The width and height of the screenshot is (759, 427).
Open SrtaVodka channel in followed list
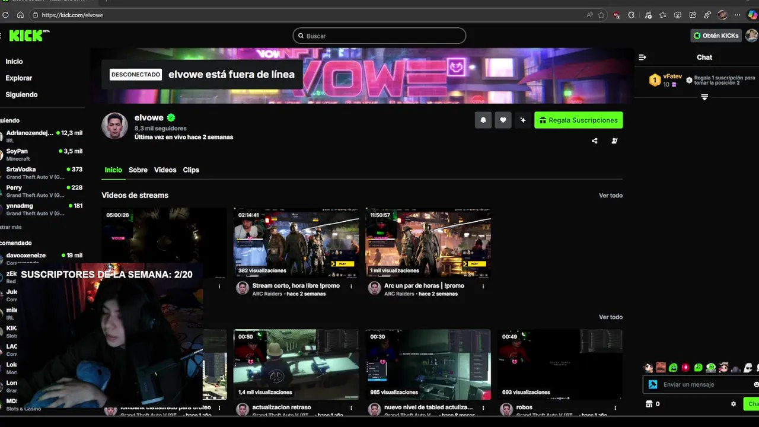(42, 173)
